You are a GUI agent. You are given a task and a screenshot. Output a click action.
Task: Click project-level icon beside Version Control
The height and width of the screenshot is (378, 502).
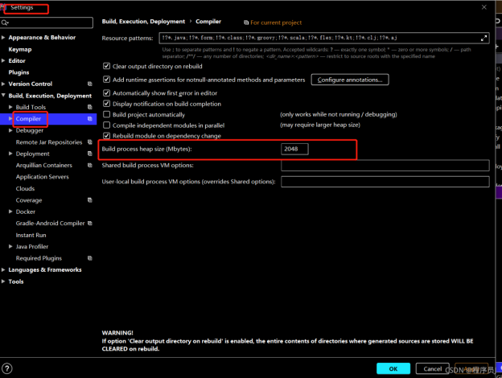point(88,84)
